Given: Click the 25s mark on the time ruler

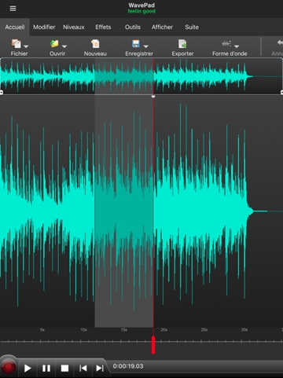Looking at the screenshot, I should tap(204, 330).
